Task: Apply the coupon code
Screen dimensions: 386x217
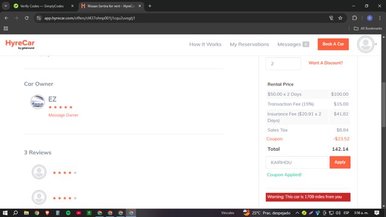Action: [x=340, y=162]
